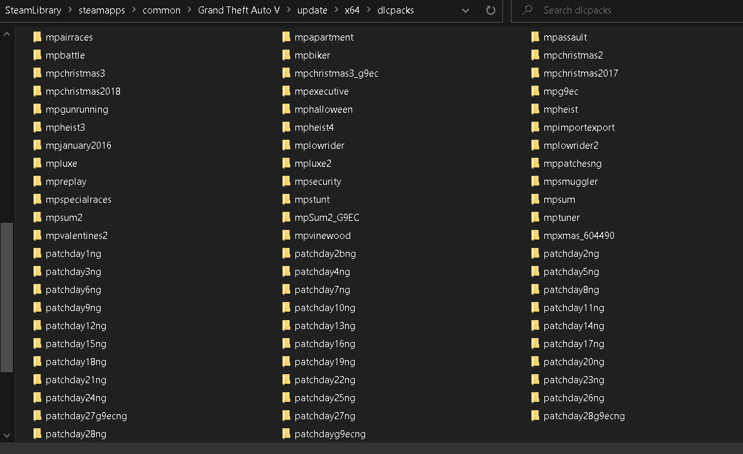Click the vertical scrollbar thumb
Viewport: 743px width, 454px height.
tap(6, 298)
